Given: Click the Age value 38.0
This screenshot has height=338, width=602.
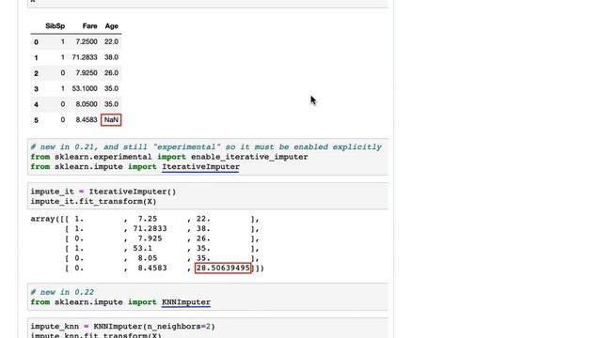Looking at the screenshot, I should click(x=111, y=57).
